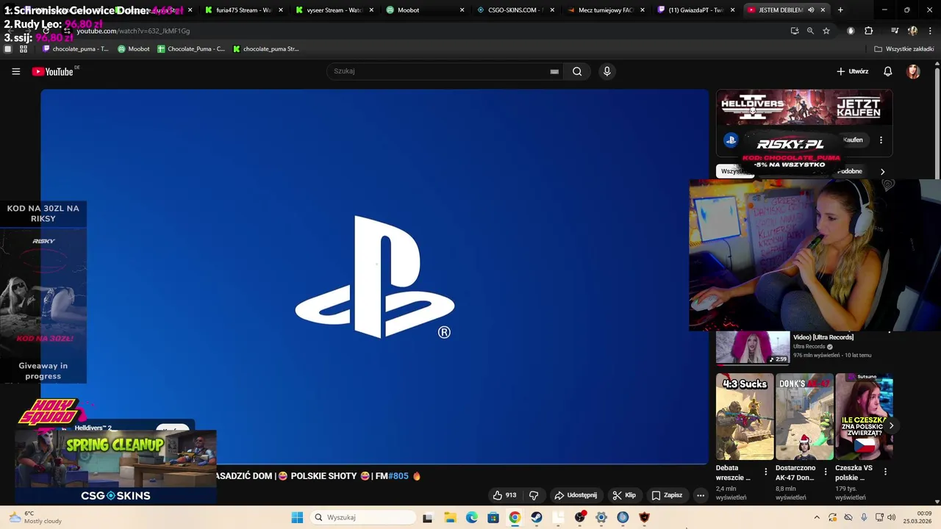Play the Donk's AK-47 short
The image size is (941, 529).
[x=804, y=417]
